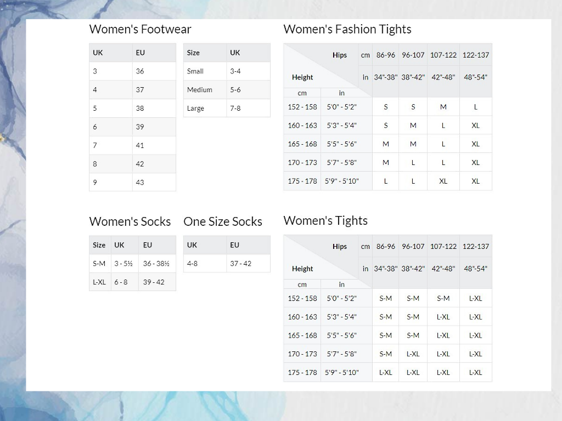Click the L-XL size cell in Women's Socks
Viewport: 562px width, 421px height.
(x=99, y=282)
